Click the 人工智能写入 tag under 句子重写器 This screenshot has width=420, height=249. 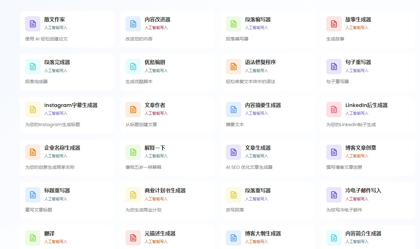[357, 71]
